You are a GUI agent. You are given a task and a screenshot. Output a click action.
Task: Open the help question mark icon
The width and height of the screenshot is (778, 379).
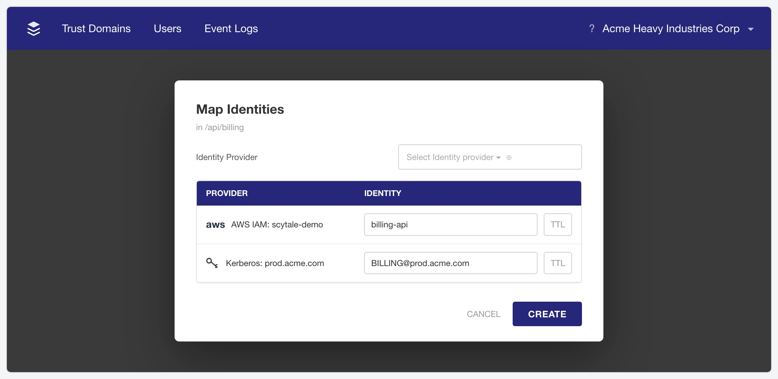(592, 29)
